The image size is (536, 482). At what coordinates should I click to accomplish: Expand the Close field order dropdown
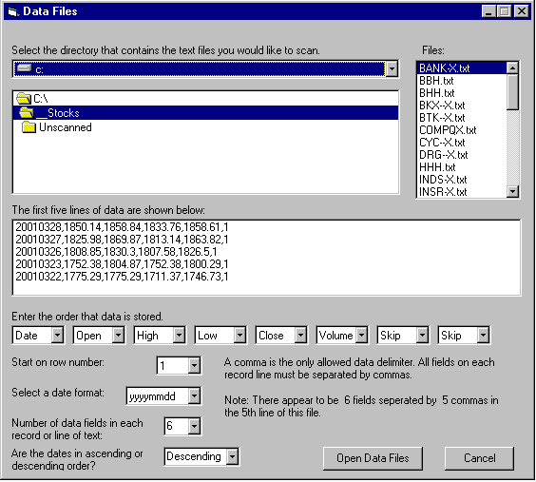pyautogui.click(x=300, y=336)
